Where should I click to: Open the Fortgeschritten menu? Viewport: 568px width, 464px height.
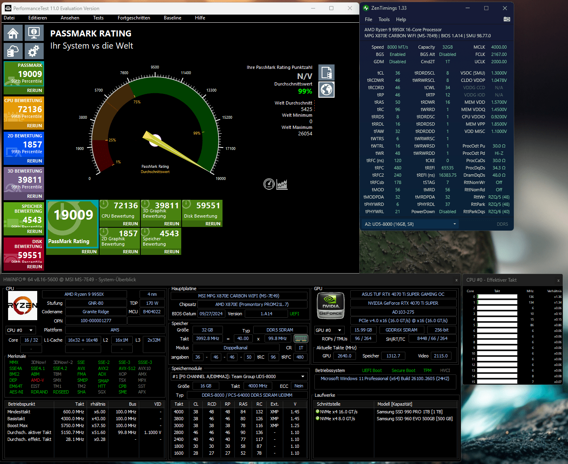tap(134, 18)
